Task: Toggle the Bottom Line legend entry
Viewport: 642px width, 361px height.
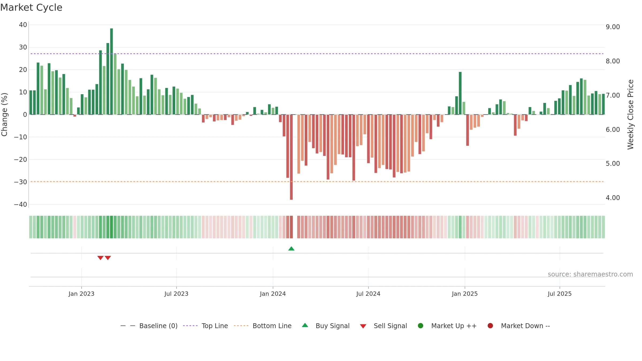Action: [263, 326]
